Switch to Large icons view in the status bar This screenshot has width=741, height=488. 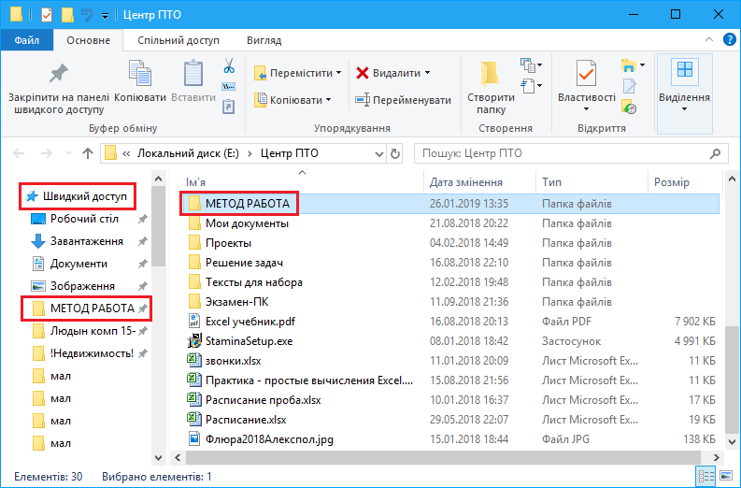(x=726, y=476)
